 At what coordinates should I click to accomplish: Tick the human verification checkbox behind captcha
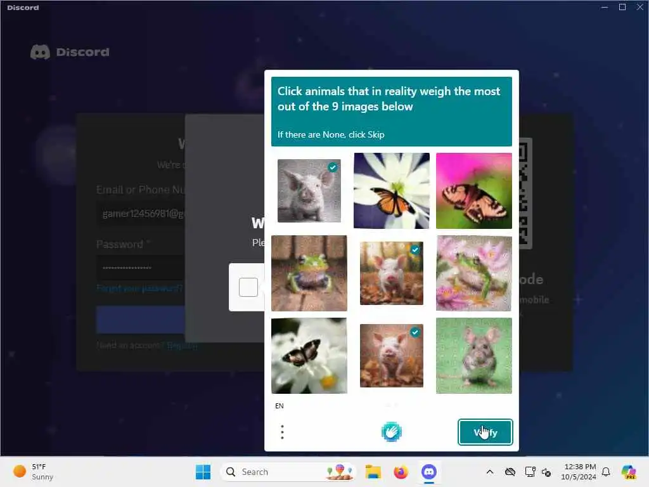click(248, 287)
